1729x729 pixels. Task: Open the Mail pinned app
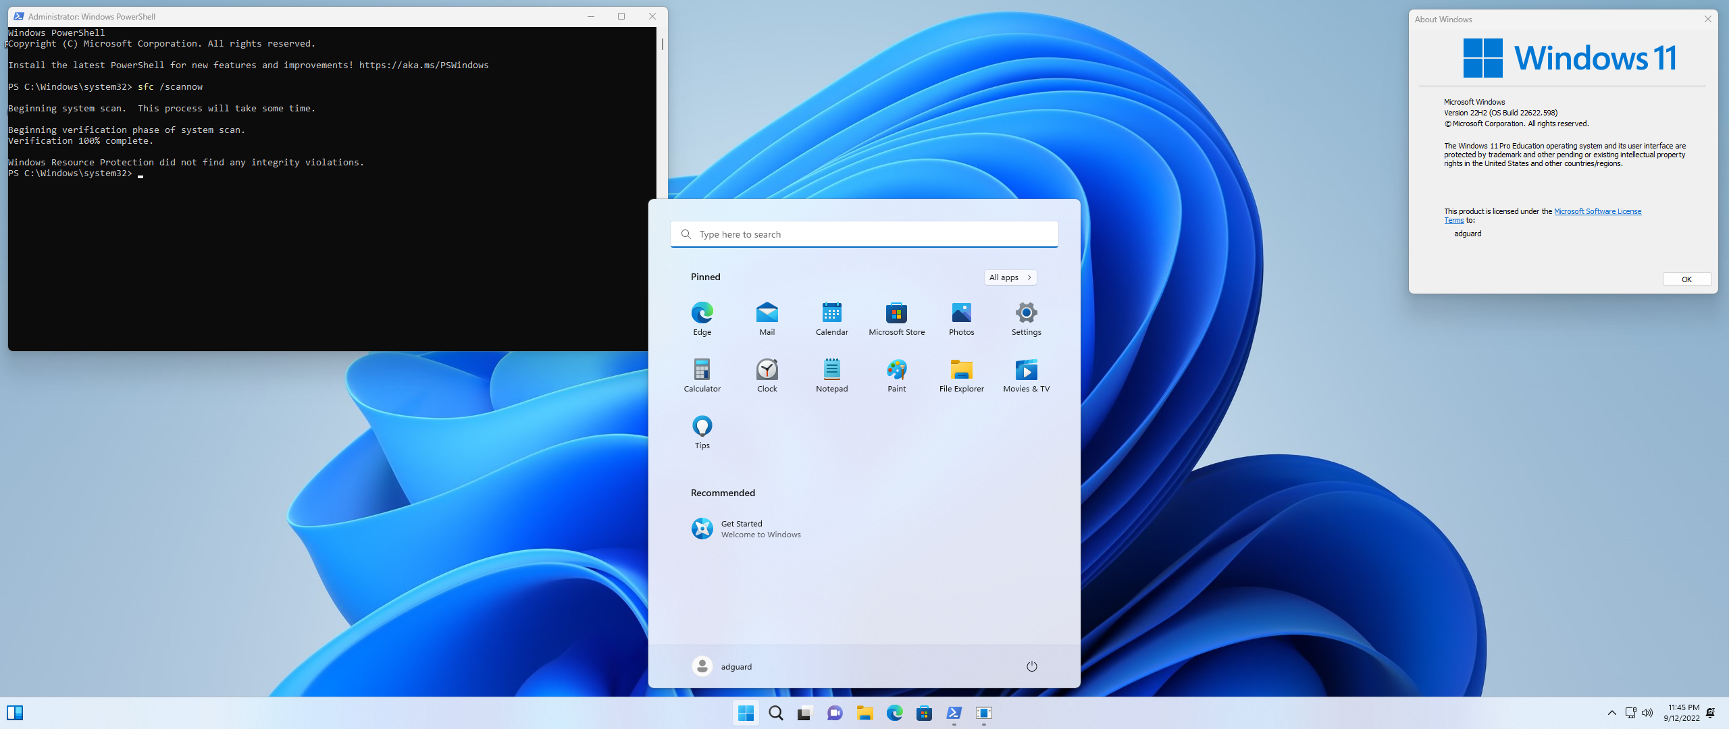767,318
